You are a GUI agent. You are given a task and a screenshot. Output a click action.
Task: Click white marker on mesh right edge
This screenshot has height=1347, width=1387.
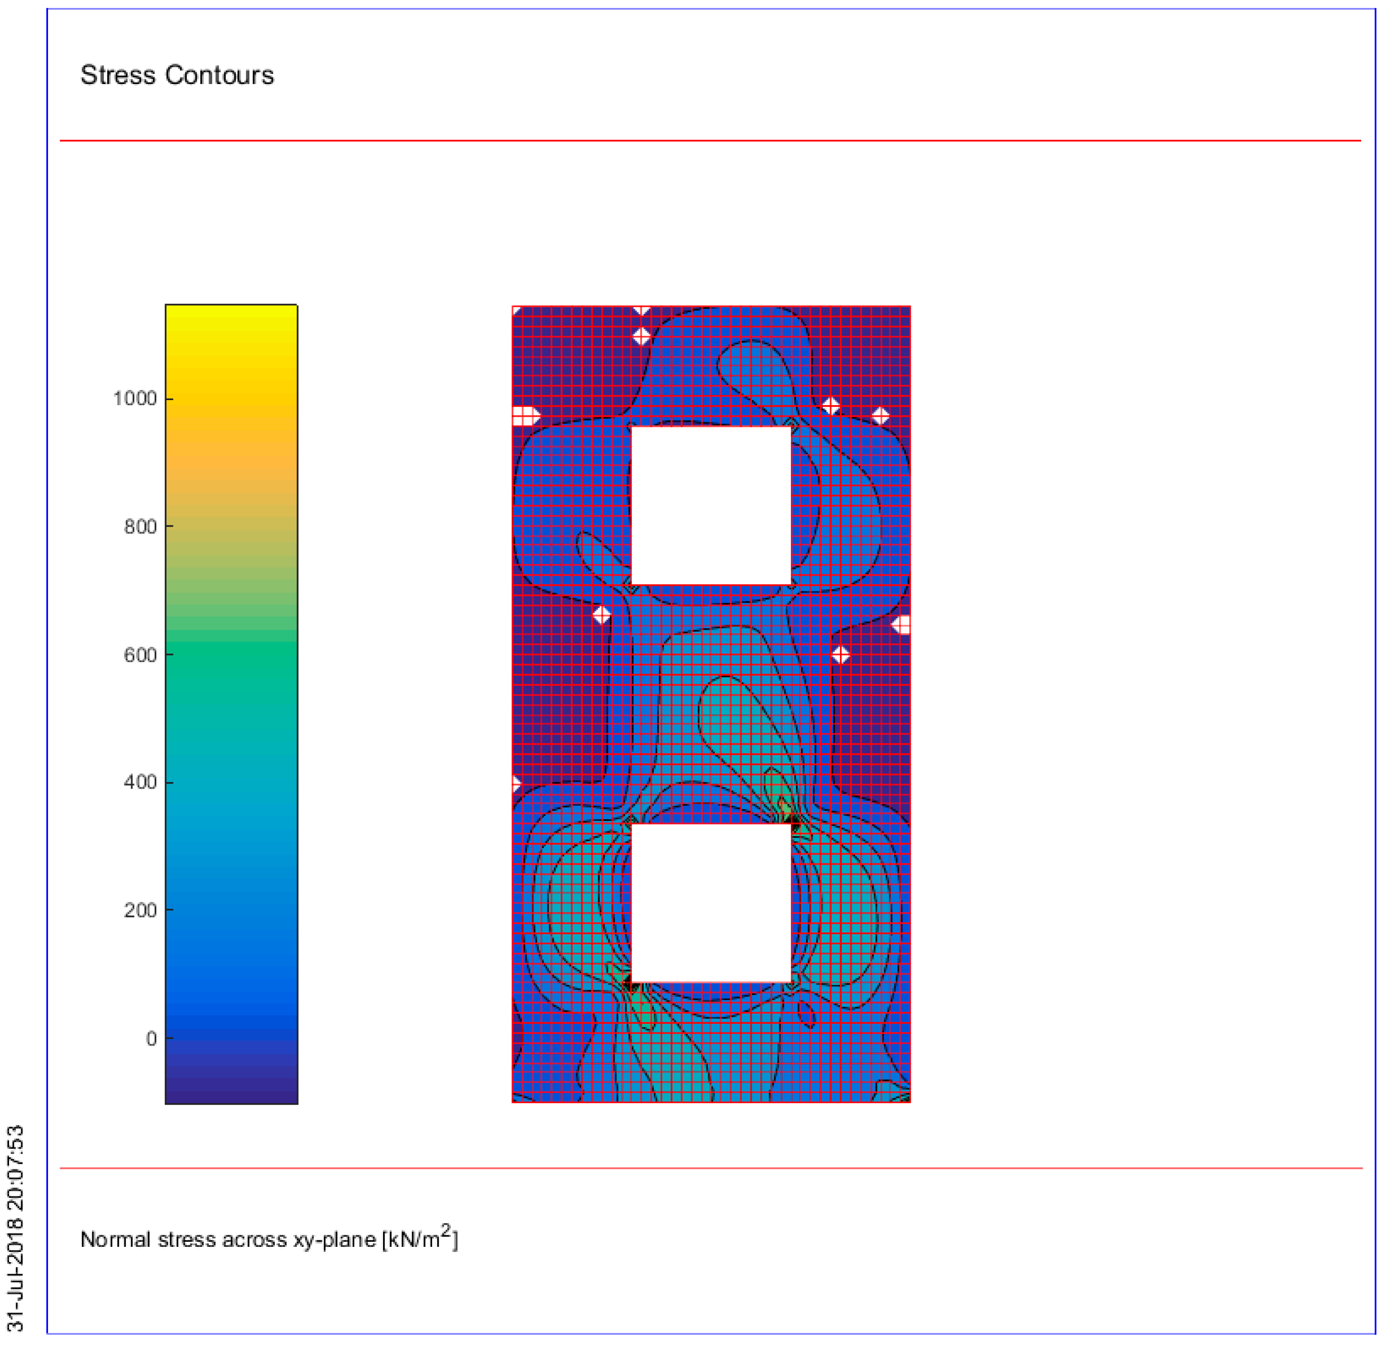pyautogui.click(x=902, y=625)
